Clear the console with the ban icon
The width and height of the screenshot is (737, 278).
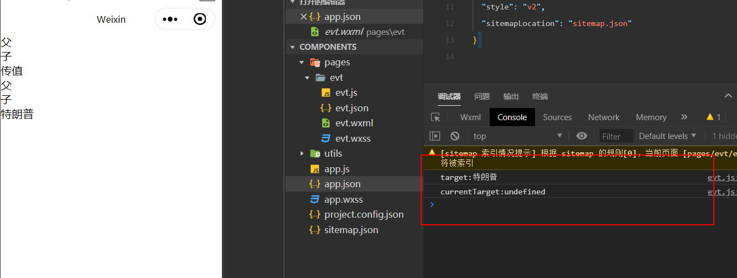455,136
